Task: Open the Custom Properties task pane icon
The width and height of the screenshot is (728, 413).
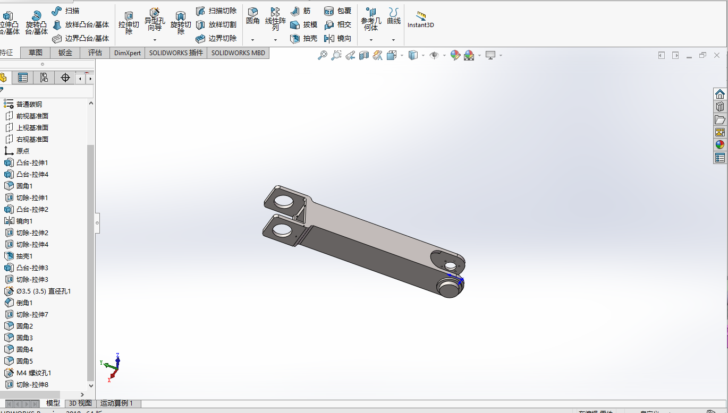Action: (x=720, y=158)
